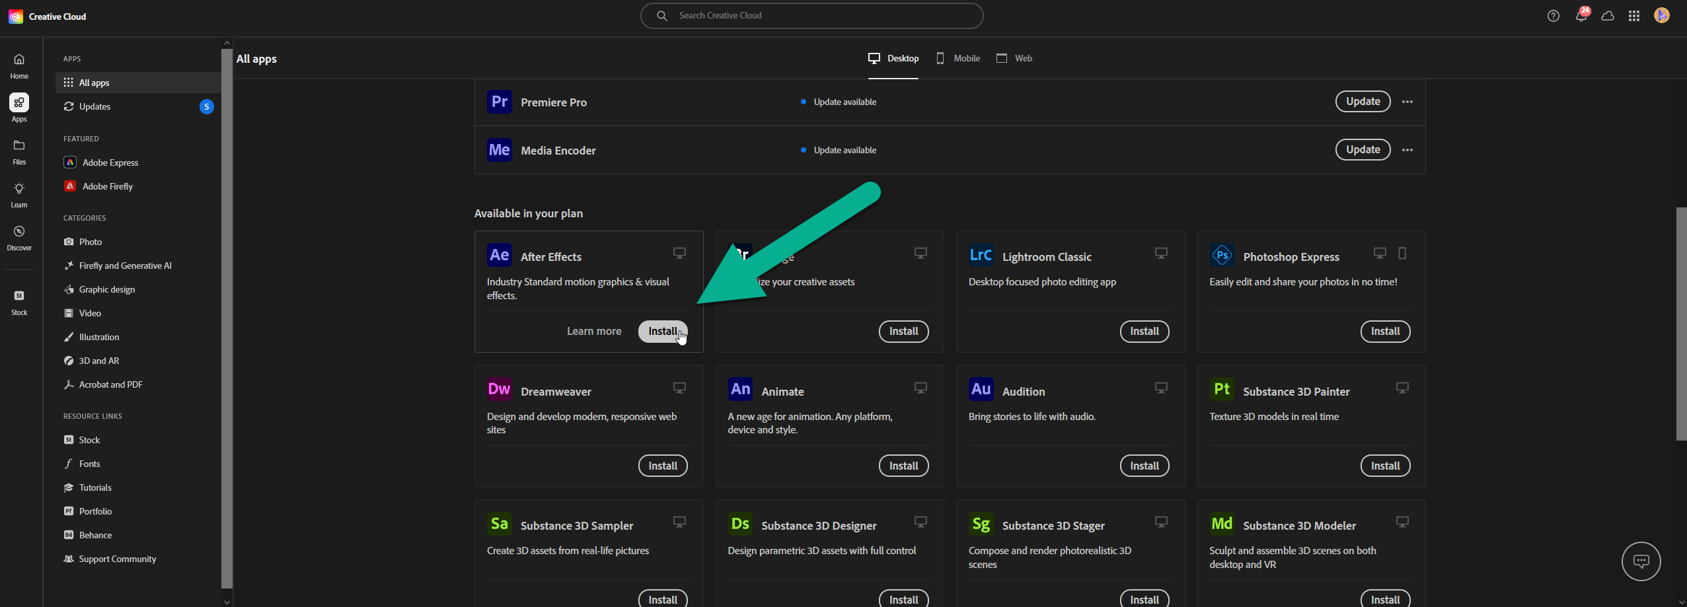
Task: Click the sidebar vertical scrollbar
Action: coord(227,317)
